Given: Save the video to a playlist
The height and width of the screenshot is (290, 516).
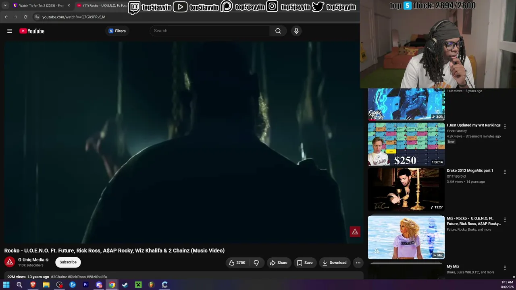Looking at the screenshot, I should (305, 263).
